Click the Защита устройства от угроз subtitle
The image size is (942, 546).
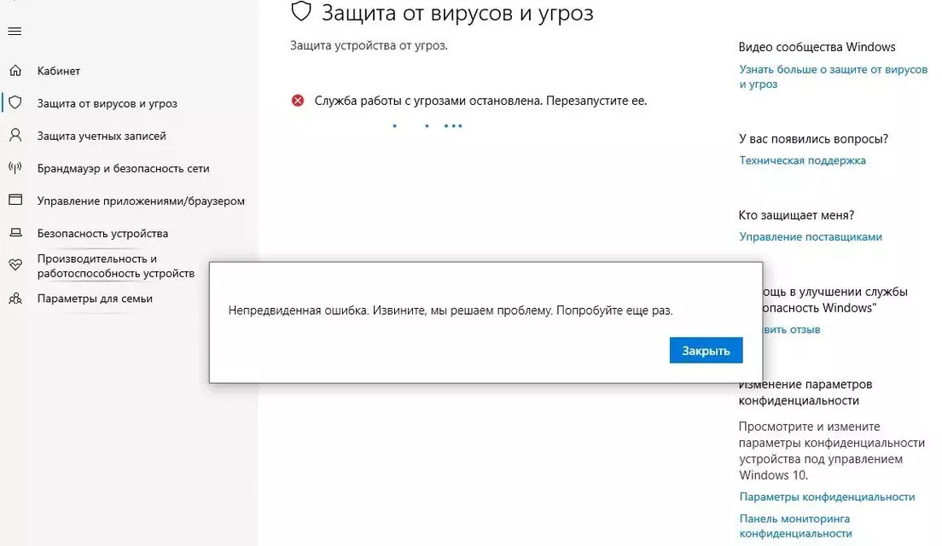point(369,46)
